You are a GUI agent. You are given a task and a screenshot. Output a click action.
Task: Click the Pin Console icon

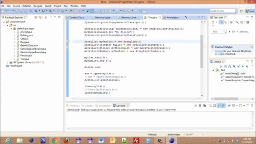pos(229,106)
